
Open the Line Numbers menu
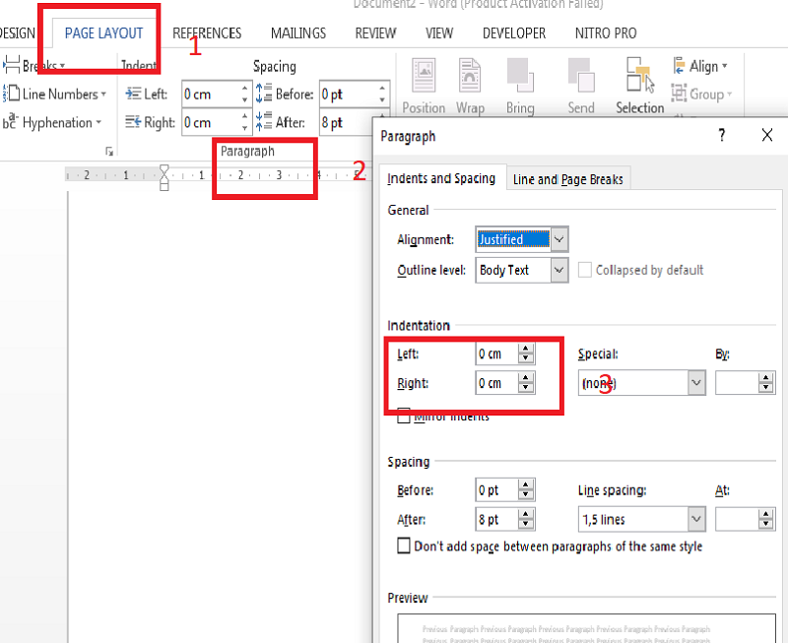pyautogui.click(x=55, y=94)
